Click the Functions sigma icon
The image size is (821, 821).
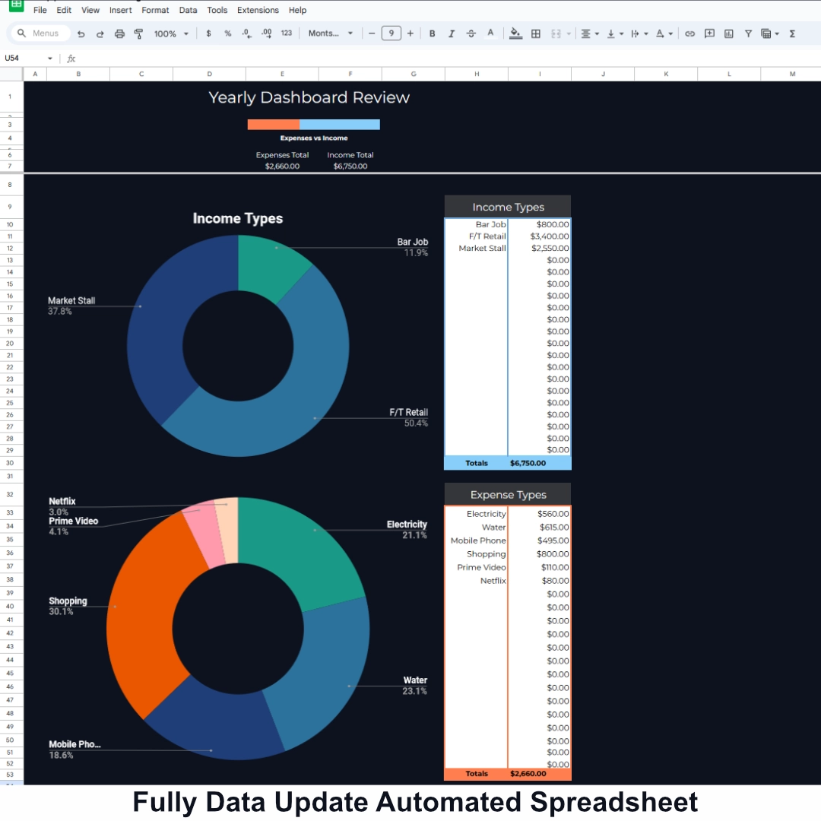coord(793,33)
